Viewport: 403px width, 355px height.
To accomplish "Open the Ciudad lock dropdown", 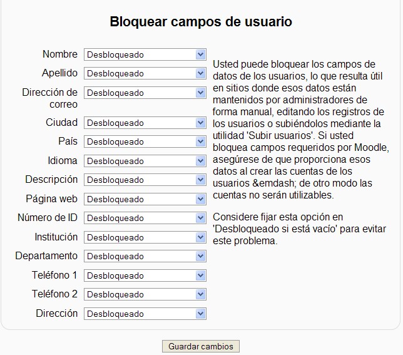I will pos(145,123).
